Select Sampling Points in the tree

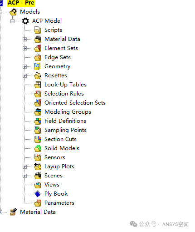tap(65, 130)
